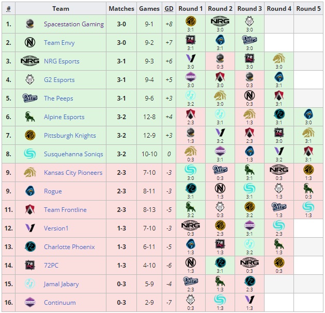Click the Susquehanna Soniqs logo beside its name
This screenshot has height=313, width=325.
(30, 154)
